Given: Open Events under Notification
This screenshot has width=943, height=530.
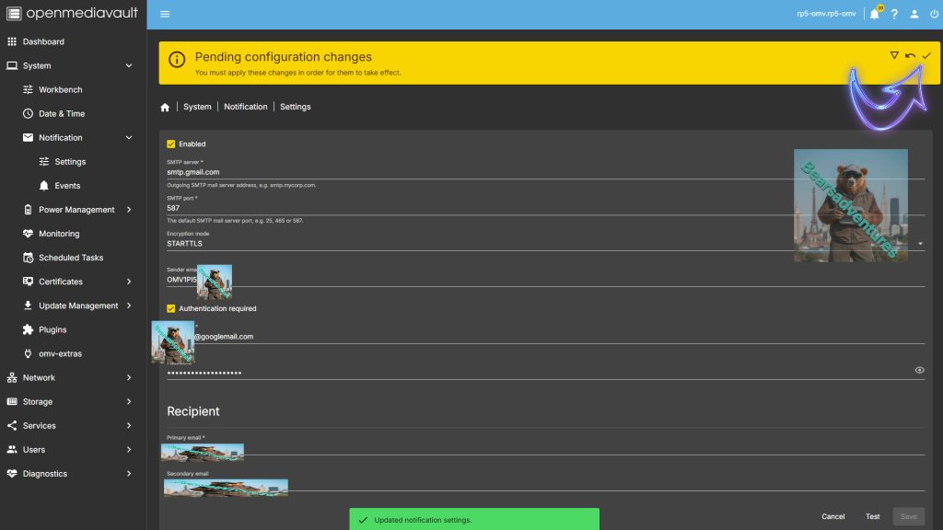Looking at the screenshot, I should tap(67, 186).
